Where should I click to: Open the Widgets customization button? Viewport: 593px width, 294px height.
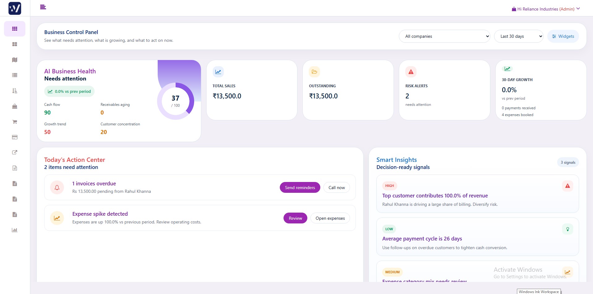(x=563, y=36)
